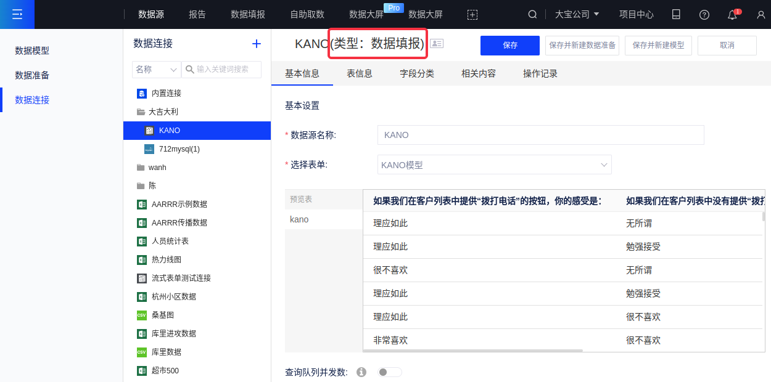Click the blue 保存 button
Screen dimensions: 771x382
(x=510, y=46)
